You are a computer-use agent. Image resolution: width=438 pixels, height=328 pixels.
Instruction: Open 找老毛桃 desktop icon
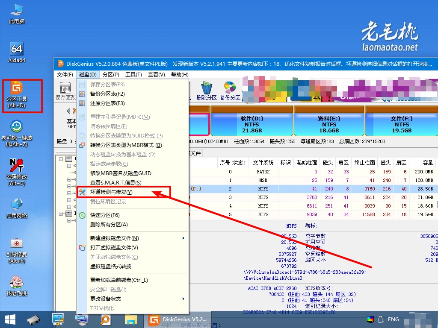click(17, 286)
